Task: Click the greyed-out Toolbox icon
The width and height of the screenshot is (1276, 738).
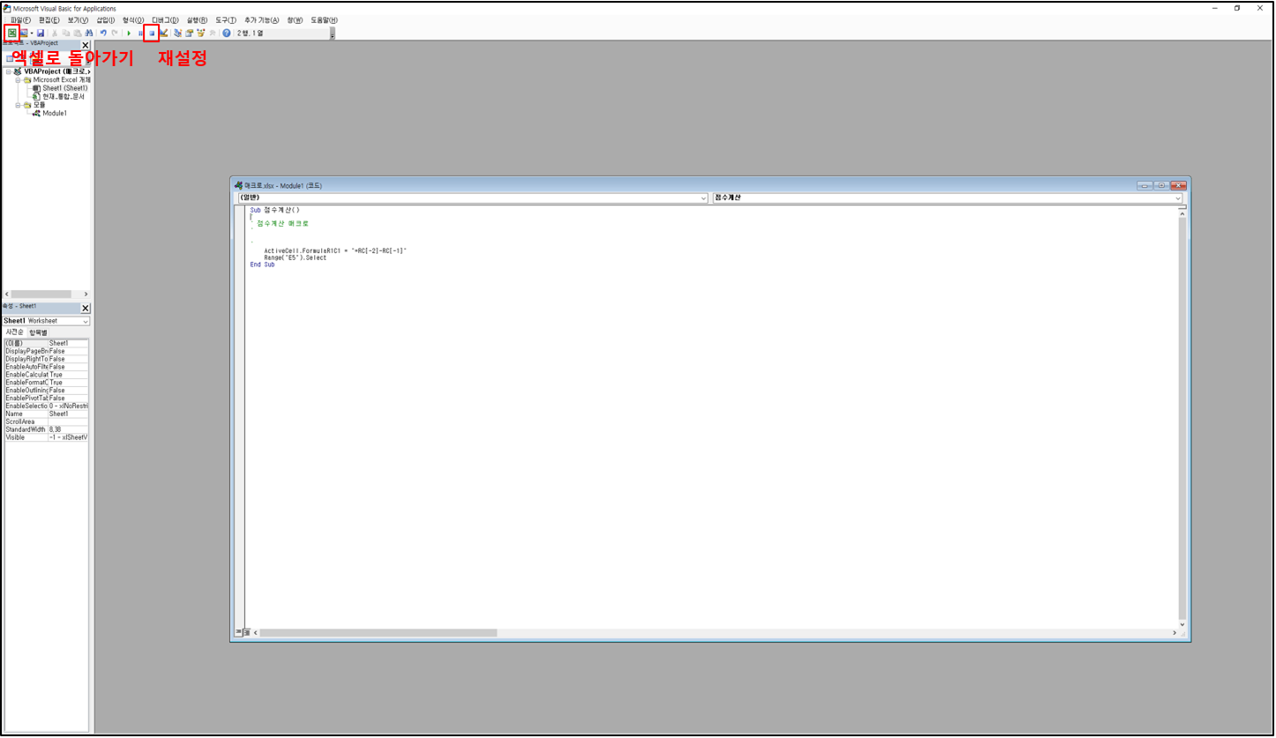Action: click(213, 33)
